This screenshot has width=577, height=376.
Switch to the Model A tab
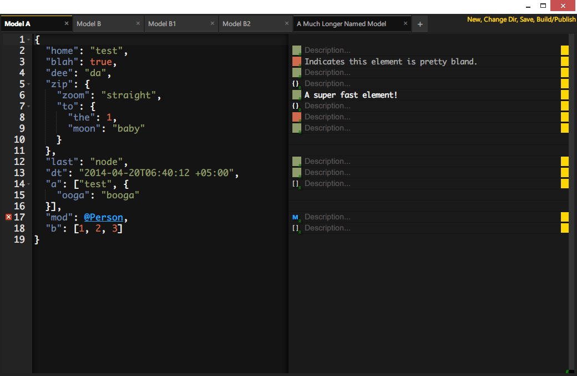[36, 23]
